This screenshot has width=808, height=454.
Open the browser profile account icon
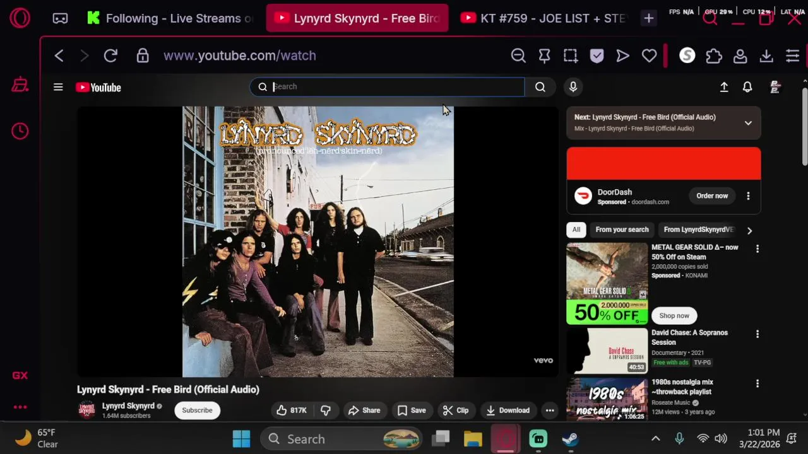click(740, 56)
